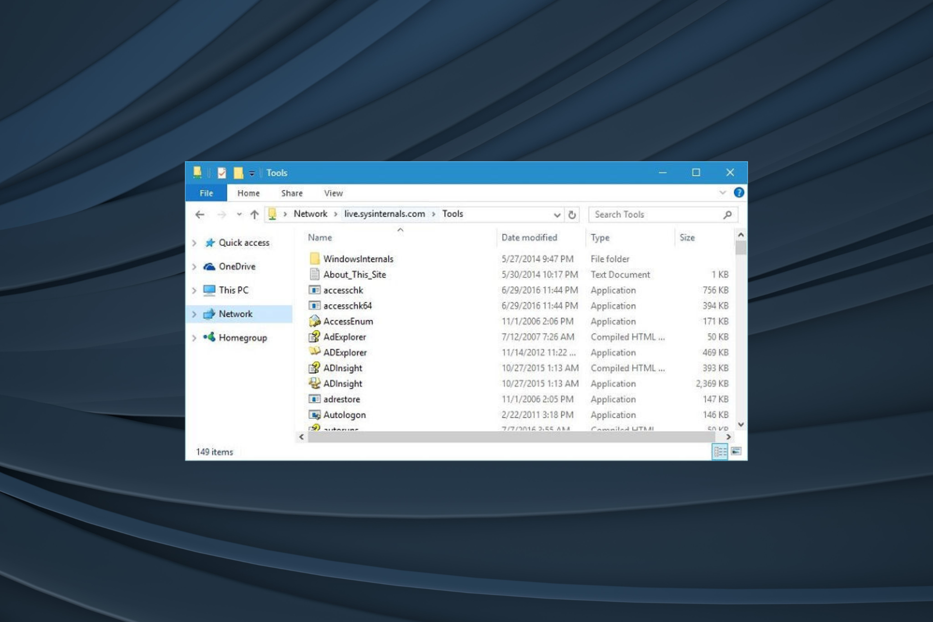This screenshot has width=933, height=622.
Task: Select the ADExplorer 469 KB application icon
Action: click(314, 352)
